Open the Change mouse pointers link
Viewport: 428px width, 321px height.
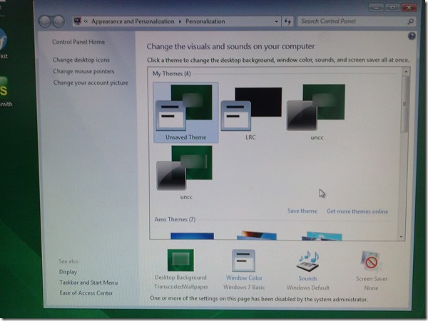coord(83,72)
